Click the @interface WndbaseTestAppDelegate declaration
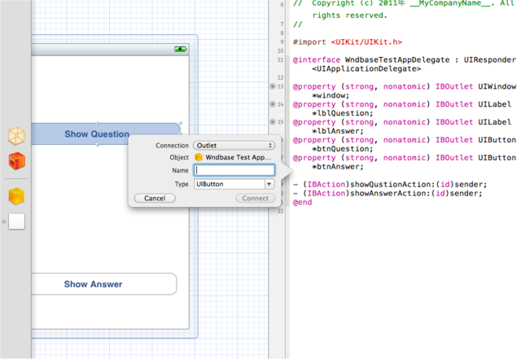The width and height of the screenshot is (521, 359). point(404,60)
